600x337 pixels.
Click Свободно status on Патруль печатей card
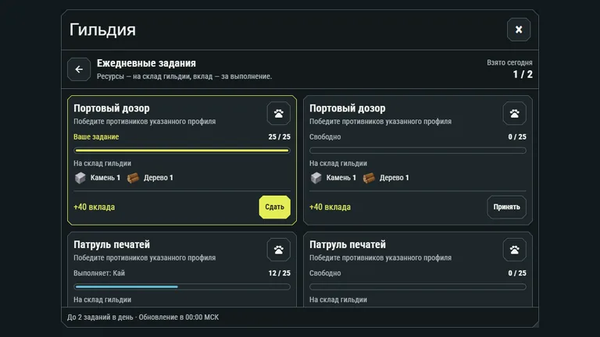click(325, 273)
